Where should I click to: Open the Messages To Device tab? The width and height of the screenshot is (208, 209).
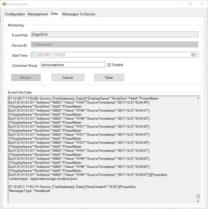[x=79, y=14]
